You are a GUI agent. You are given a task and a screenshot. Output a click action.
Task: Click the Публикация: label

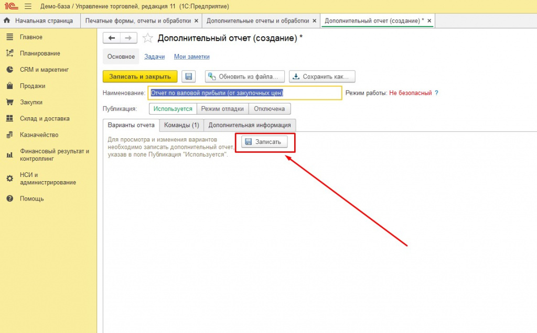click(120, 109)
